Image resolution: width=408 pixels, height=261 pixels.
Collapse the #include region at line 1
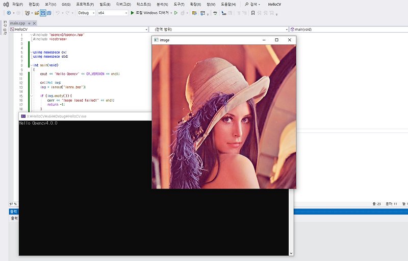(32, 35)
